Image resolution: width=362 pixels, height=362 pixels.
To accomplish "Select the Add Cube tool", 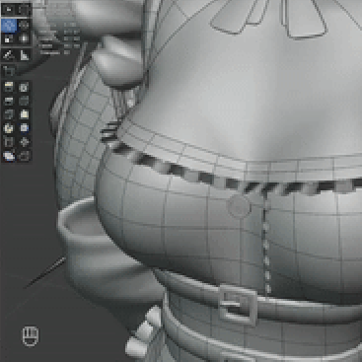I will point(9,70).
